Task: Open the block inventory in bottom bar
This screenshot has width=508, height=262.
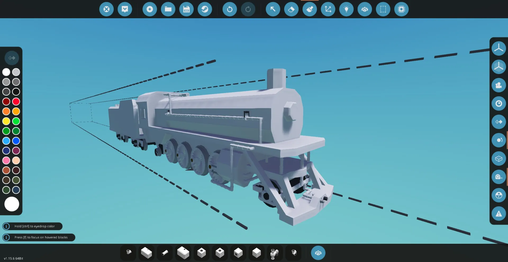Action: (318, 253)
